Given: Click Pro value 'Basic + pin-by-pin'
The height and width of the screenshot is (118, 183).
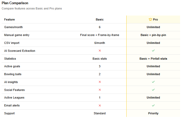Looking at the screenshot, I should (153, 35).
